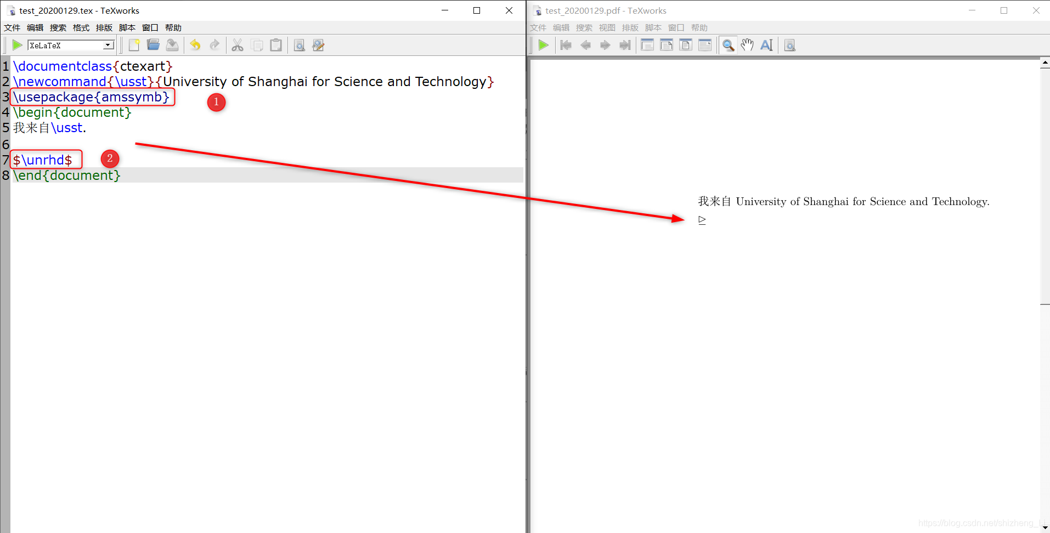Viewport: 1050px width, 533px height.
Task: Cut selected text with scissors icon
Action: click(x=238, y=45)
